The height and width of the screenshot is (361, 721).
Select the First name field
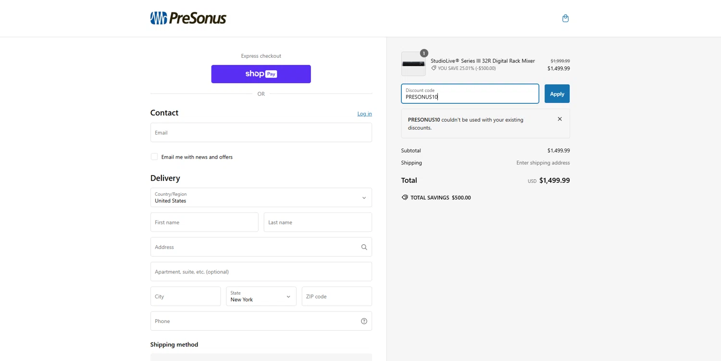point(204,223)
